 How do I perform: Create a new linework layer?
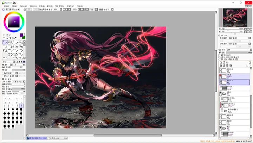pos(224,62)
